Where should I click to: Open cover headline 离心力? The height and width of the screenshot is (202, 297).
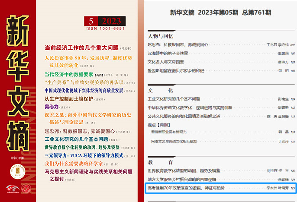(x=53, y=106)
